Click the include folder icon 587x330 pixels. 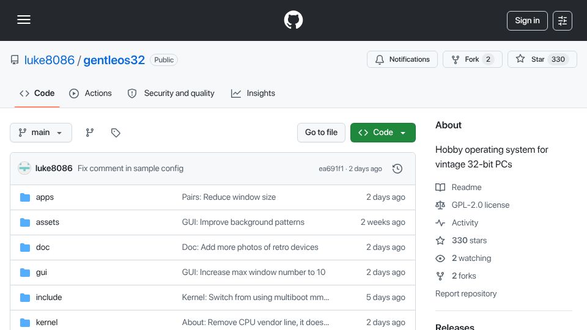coord(25,298)
